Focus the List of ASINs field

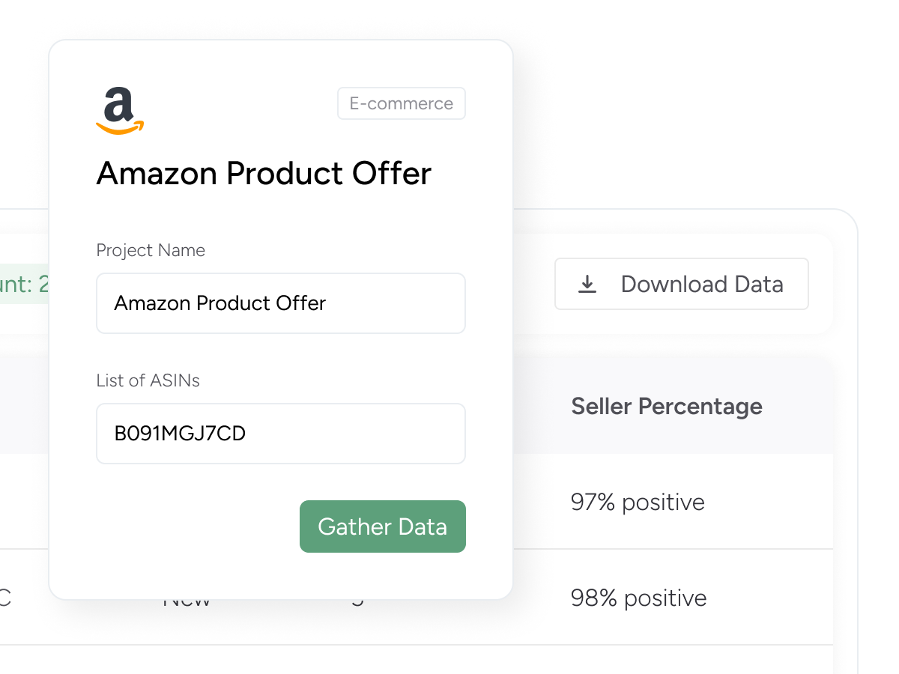tap(281, 434)
